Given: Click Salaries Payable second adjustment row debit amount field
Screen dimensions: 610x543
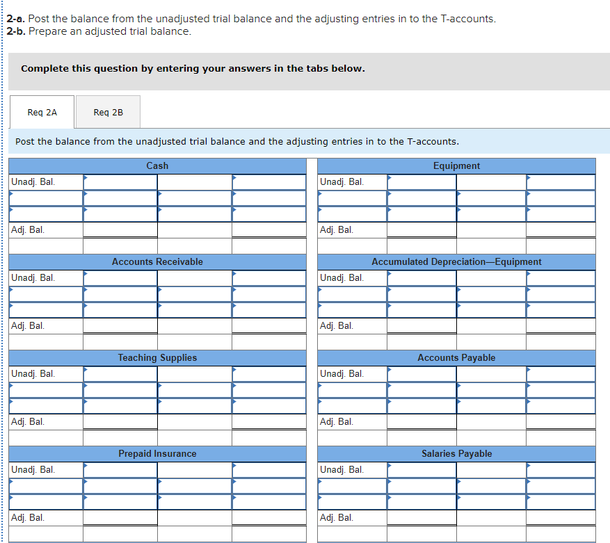Looking at the screenshot, I should 422,502.
